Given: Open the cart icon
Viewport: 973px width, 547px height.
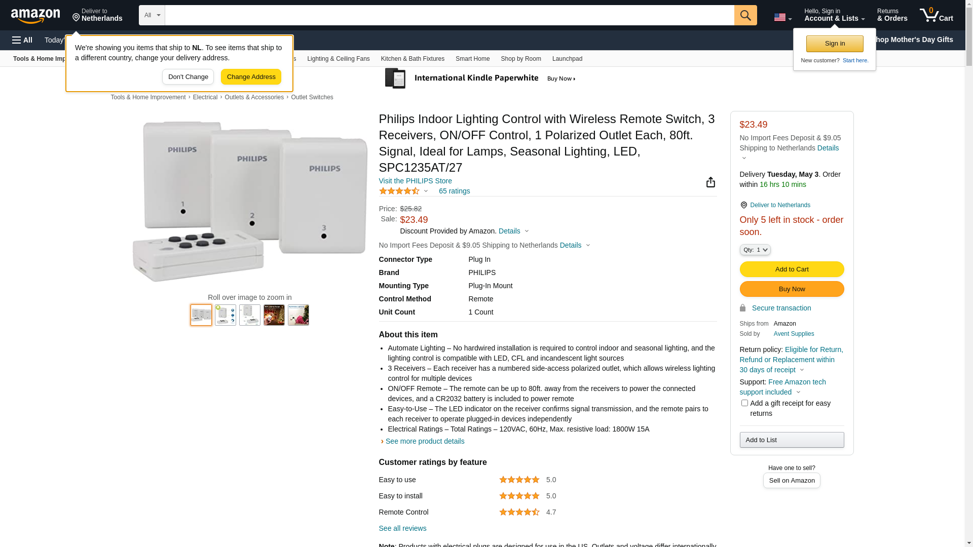Looking at the screenshot, I should coord(936,15).
